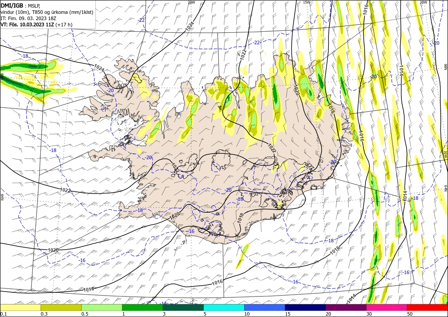Screen dimensions: 448x317
Task: Select the green 1–3 legend color swatch
Action: pyautogui.click(x=142, y=307)
